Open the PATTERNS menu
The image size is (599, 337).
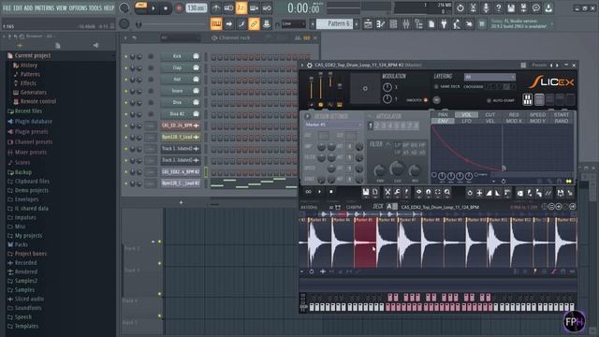tap(44, 8)
